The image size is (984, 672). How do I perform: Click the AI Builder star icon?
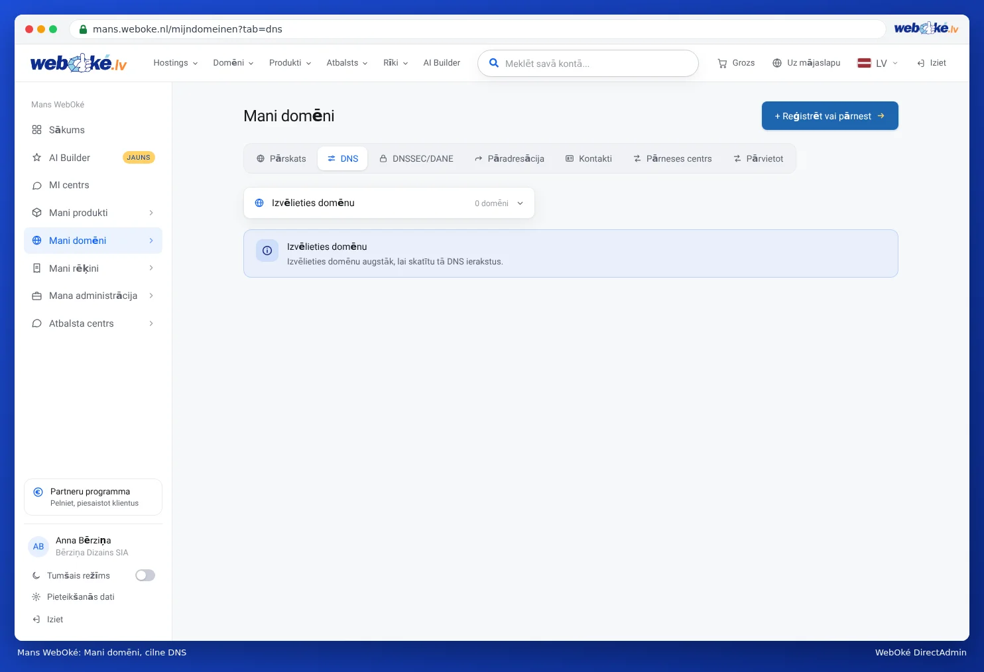37,158
